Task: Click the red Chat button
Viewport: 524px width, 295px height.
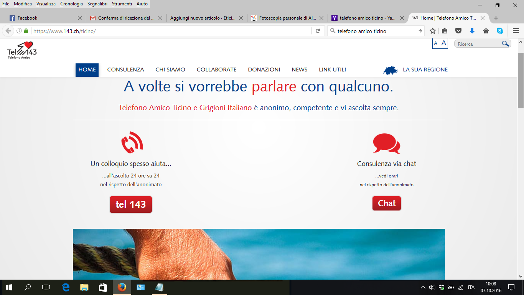Action: pyautogui.click(x=387, y=204)
